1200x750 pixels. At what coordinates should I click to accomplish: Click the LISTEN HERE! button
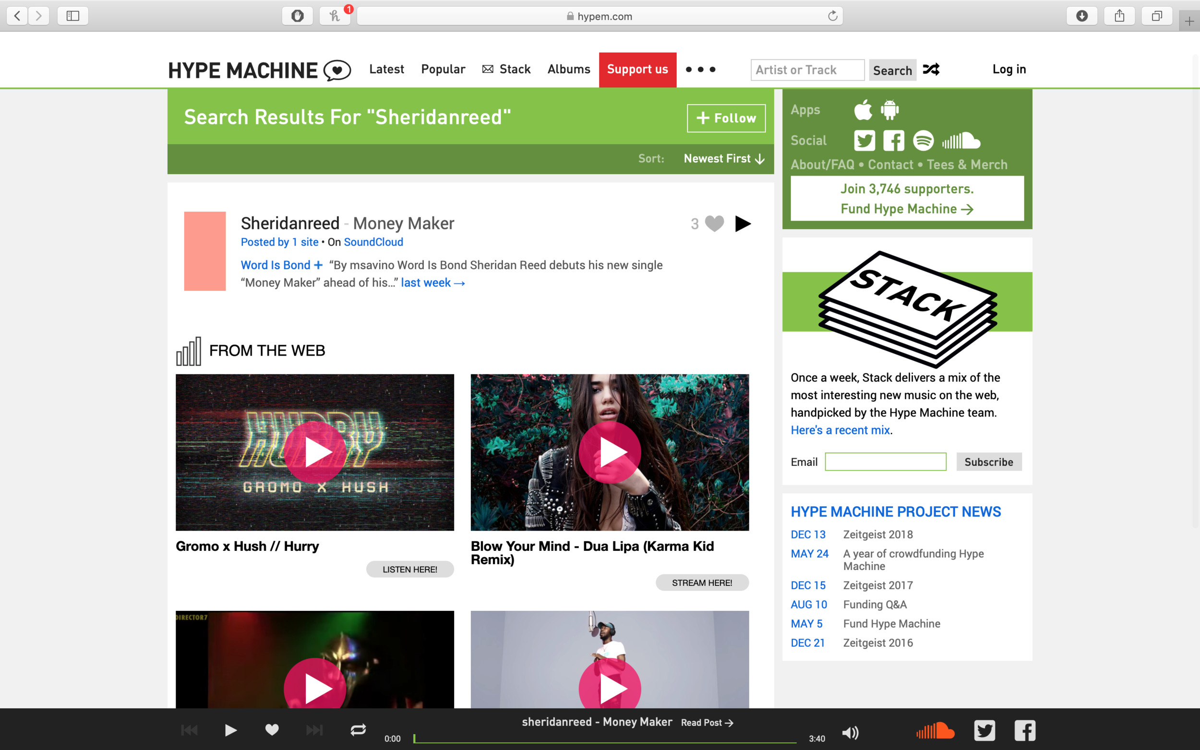(x=410, y=570)
